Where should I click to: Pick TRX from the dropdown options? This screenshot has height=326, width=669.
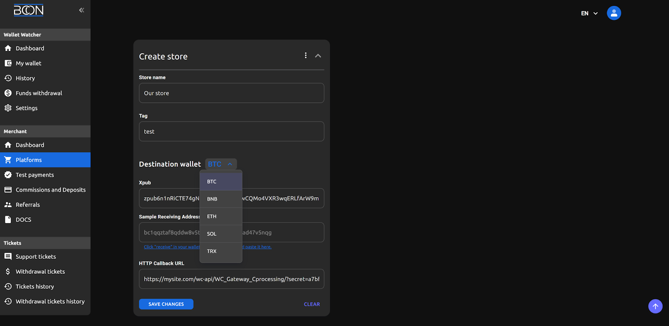pos(212,251)
